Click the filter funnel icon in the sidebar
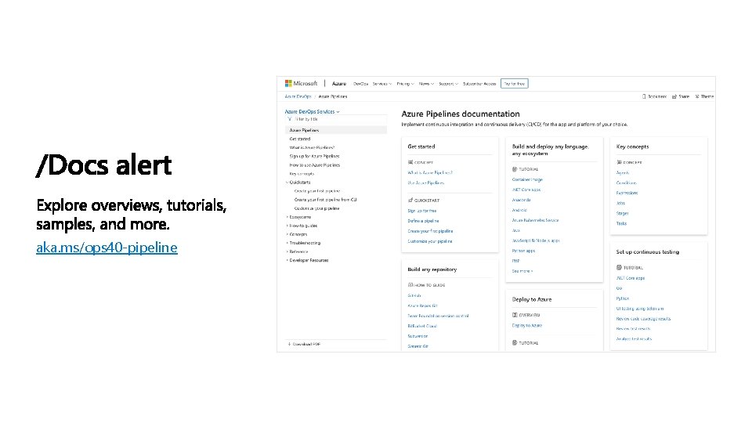The image size is (752, 423). point(290,119)
